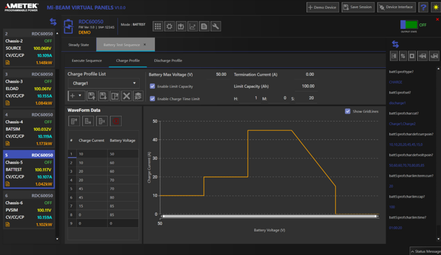The width and height of the screenshot is (441, 255).
Task: Click the Demo Device button
Action: [322, 7]
